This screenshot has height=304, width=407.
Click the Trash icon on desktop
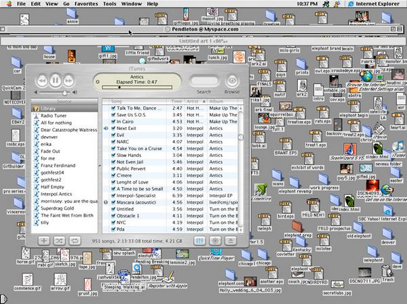[x=387, y=273]
